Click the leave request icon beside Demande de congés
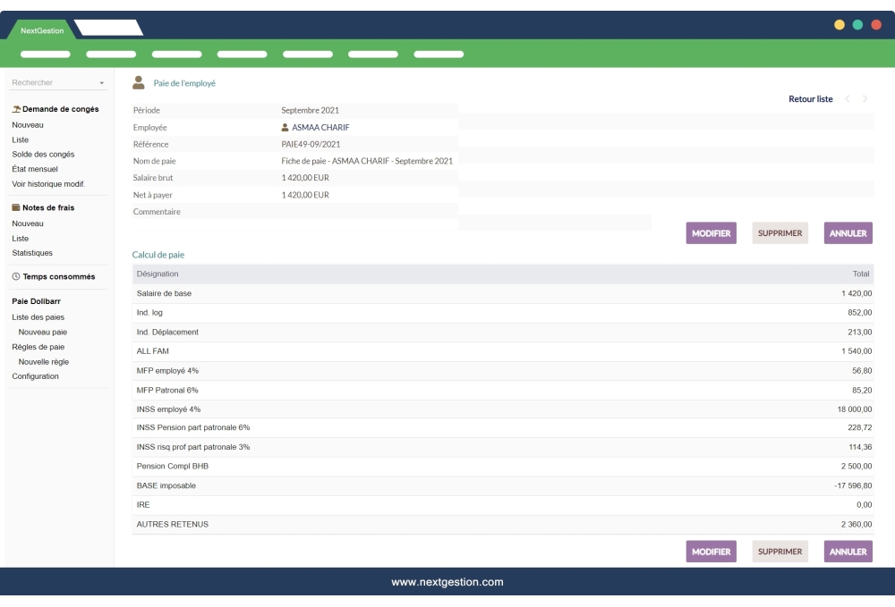 pos(15,108)
